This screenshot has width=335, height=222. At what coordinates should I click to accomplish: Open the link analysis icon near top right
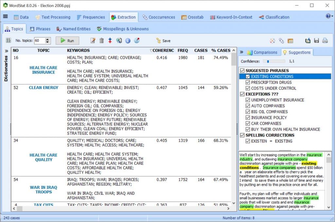pos(281,41)
